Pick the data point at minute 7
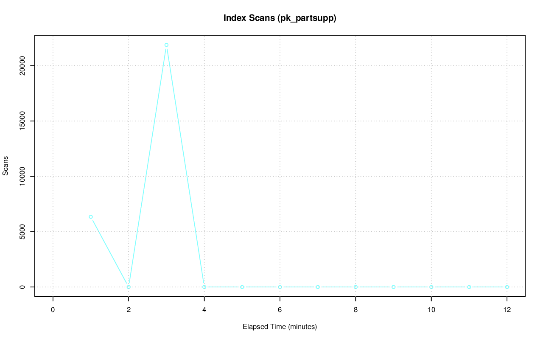The height and width of the screenshot is (340, 543). (318, 287)
